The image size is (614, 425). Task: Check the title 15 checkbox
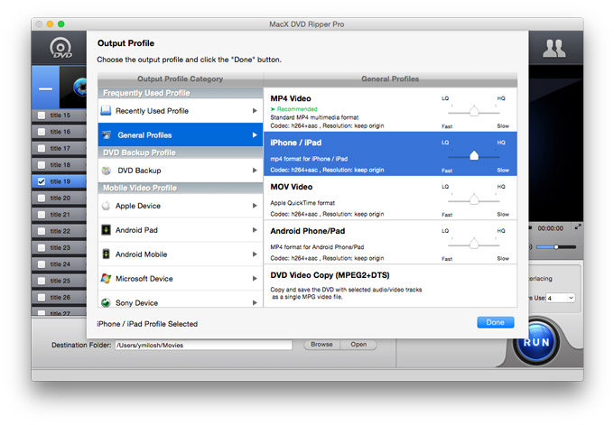pos(42,115)
